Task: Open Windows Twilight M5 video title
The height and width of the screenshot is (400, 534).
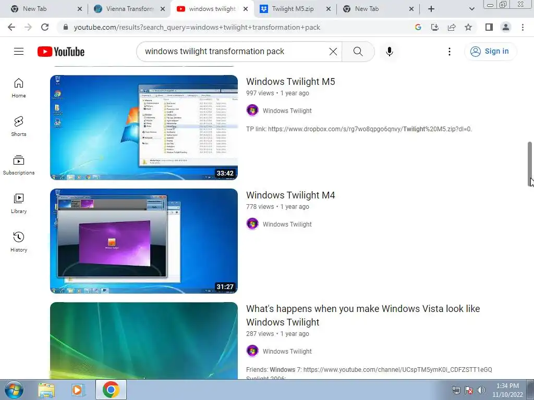Action: (290, 82)
